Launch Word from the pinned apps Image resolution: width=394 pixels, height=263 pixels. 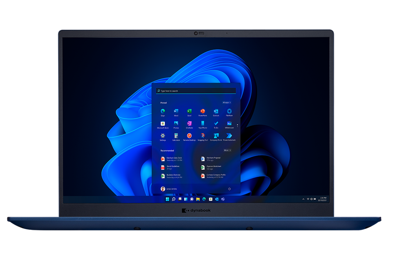click(176, 111)
